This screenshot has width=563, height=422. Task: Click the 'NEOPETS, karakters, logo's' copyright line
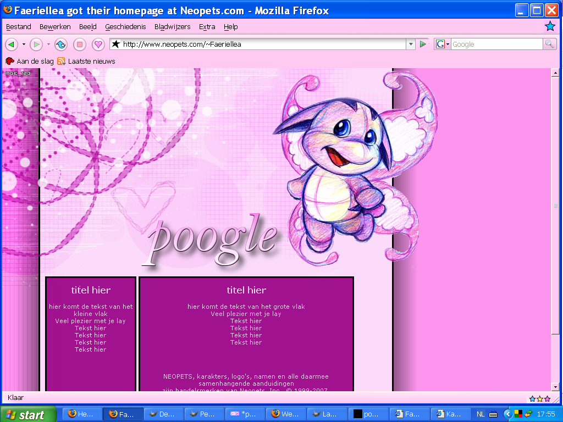246,376
